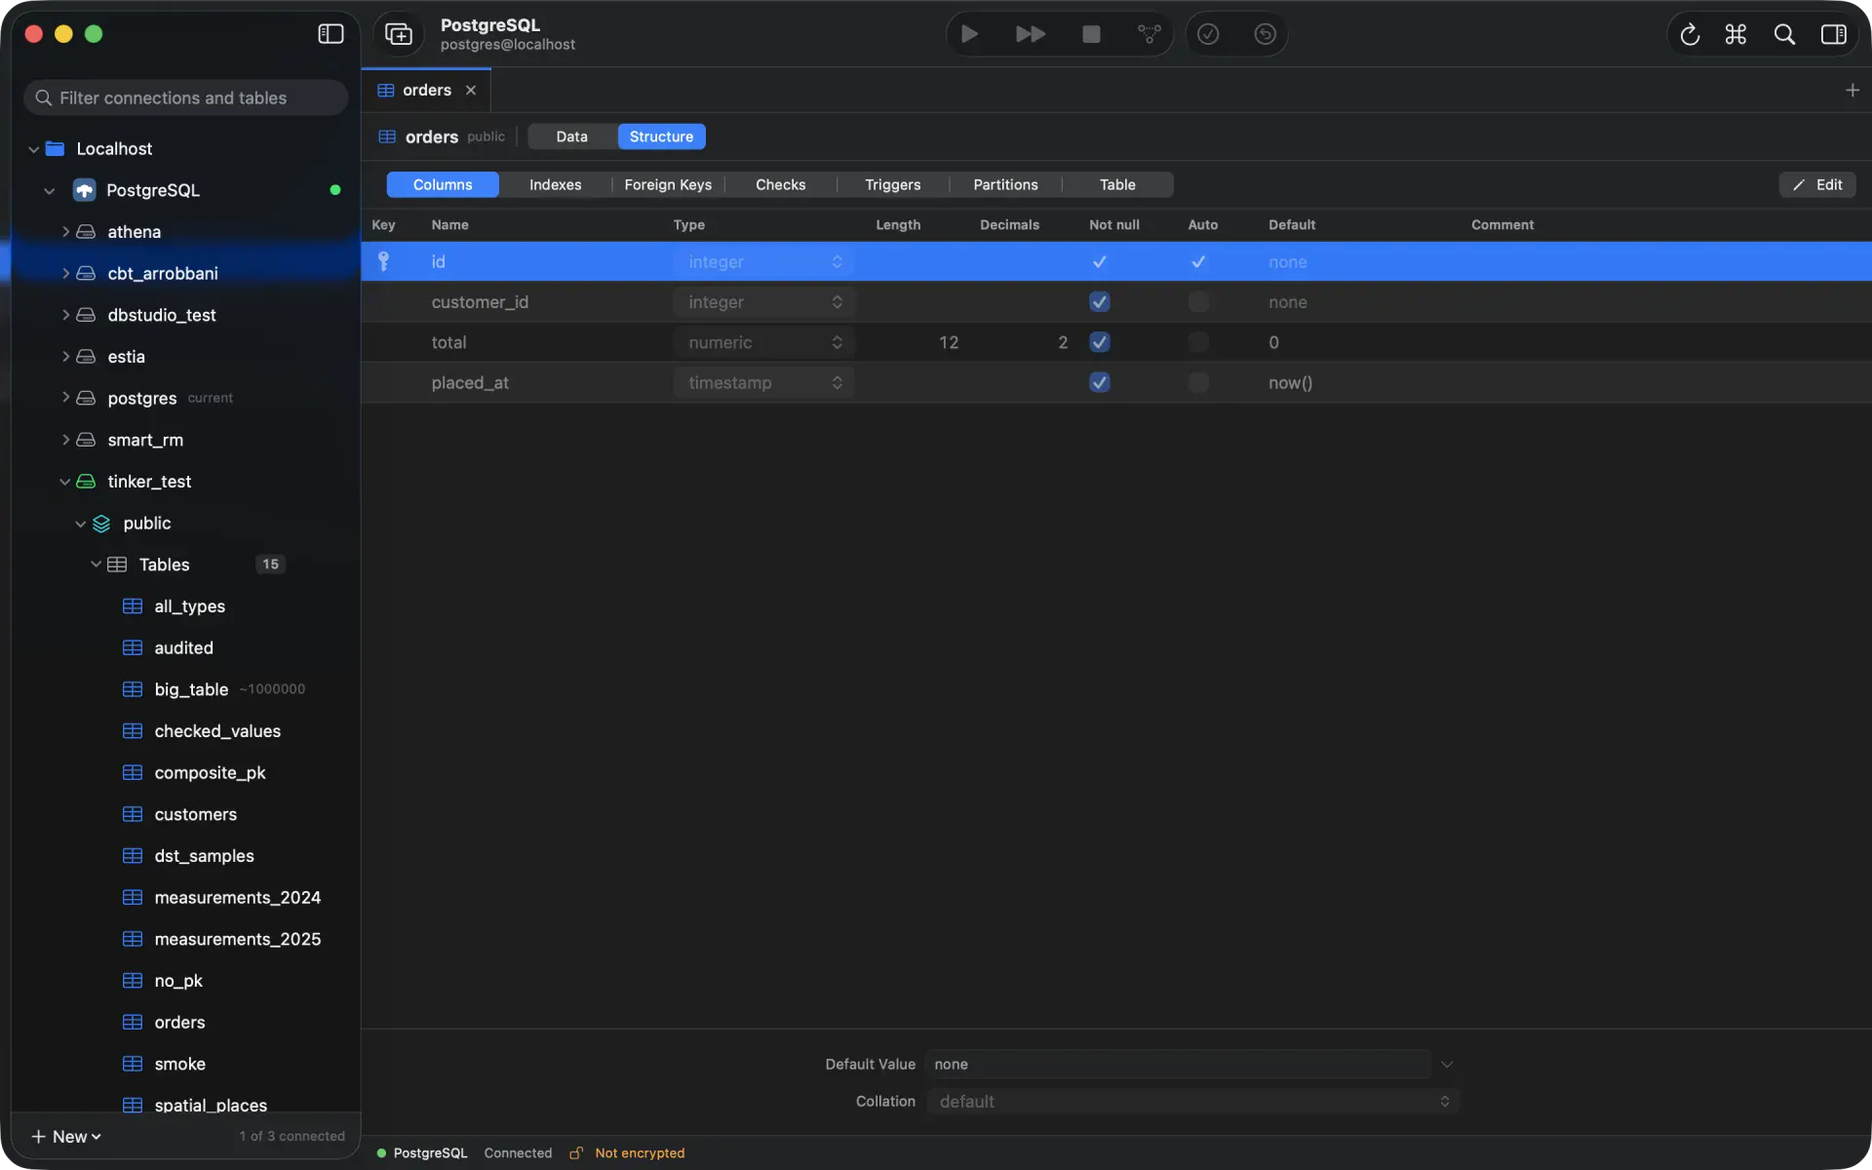This screenshot has height=1170, width=1872.
Task: Click the all_types table icon
Action: [133, 606]
